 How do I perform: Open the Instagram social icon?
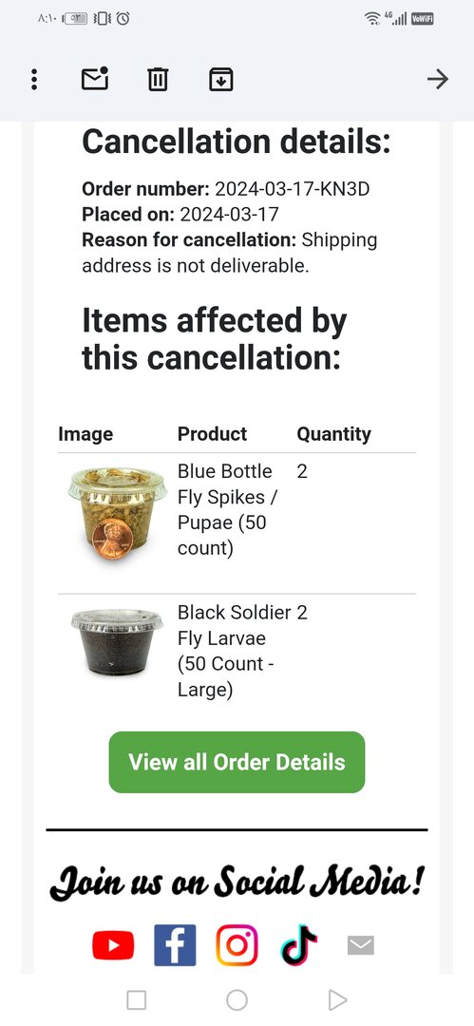coord(237,945)
